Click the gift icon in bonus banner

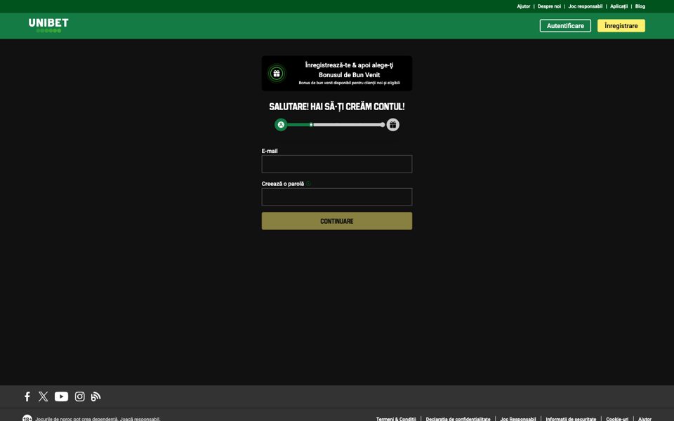[277, 74]
